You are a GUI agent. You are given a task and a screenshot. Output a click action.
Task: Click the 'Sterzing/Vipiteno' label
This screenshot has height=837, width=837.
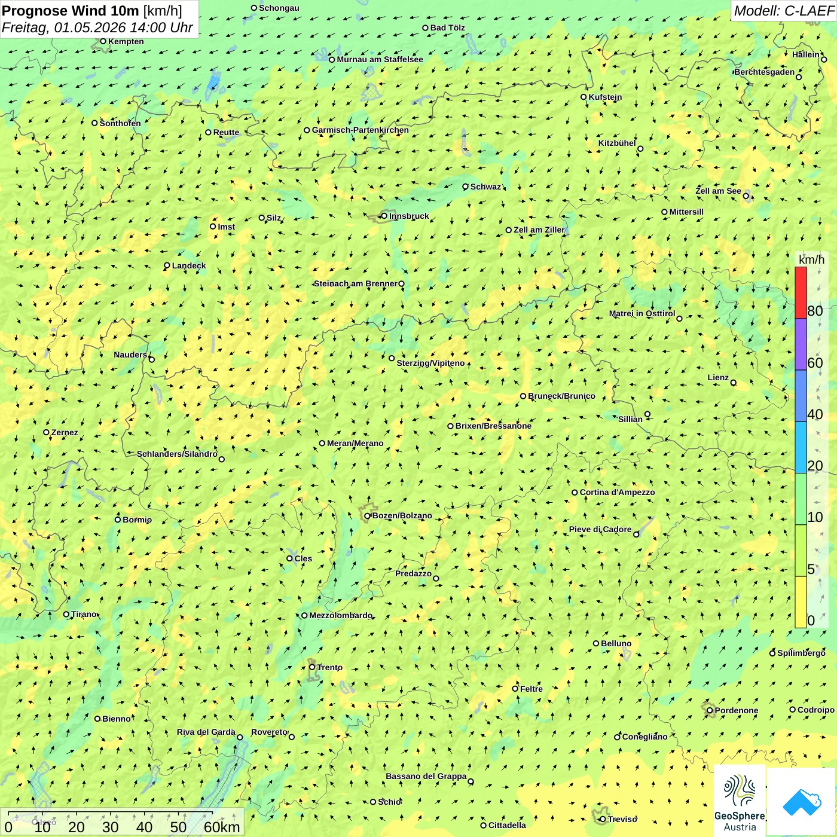tap(430, 363)
